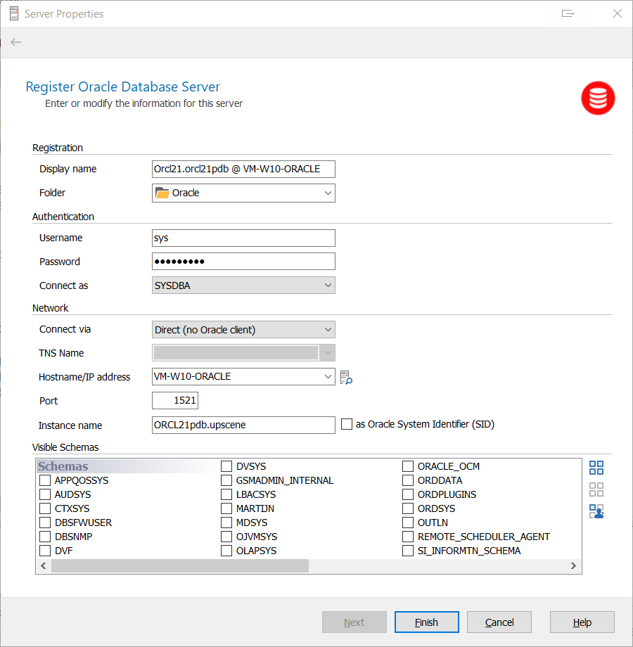Open the Folder dropdown showing Oracle
The width and height of the screenshot is (633, 647).
[243, 193]
